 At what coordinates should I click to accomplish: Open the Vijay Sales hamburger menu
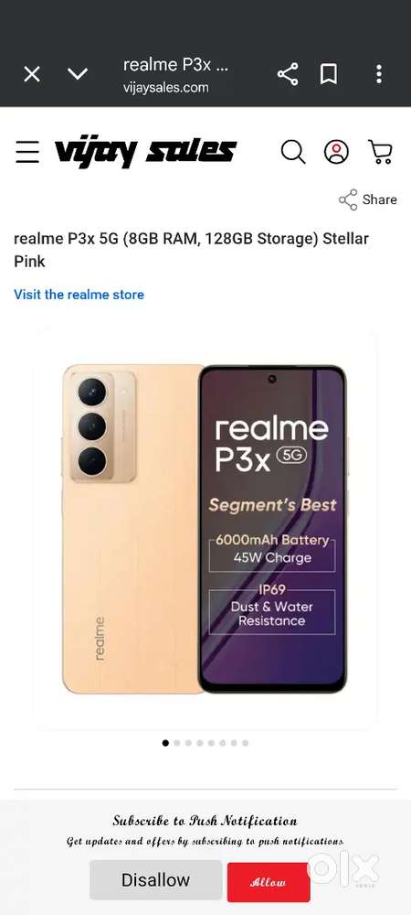tap(27, 152)
